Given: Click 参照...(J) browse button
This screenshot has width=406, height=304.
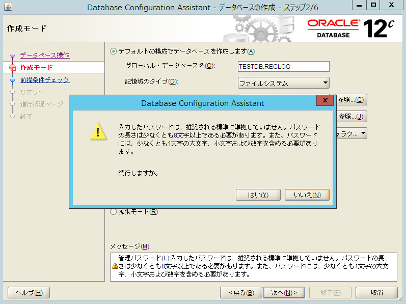Looking at the screenshot, I should (x=351, y=117).
